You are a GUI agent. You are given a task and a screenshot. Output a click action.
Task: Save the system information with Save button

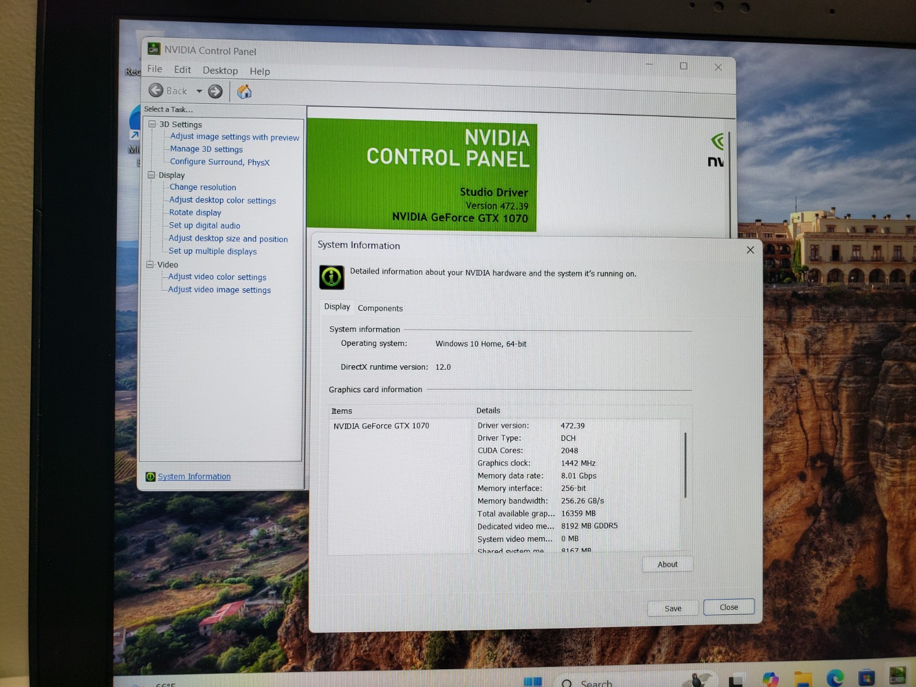(x=673, y=609)
